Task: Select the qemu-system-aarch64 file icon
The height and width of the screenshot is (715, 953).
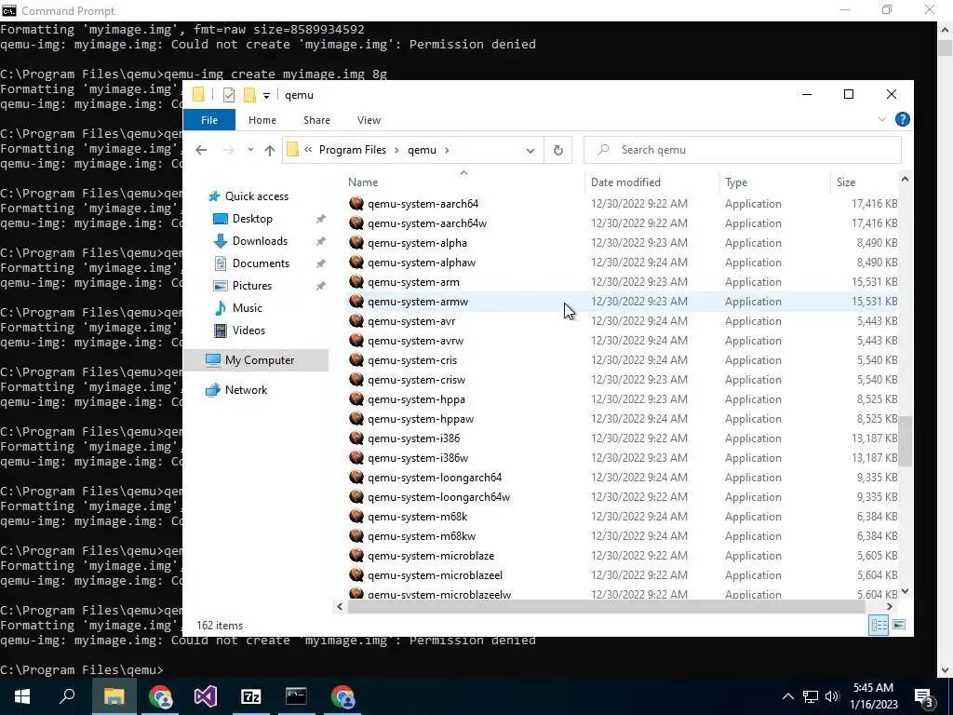Action: pos(356,204)
